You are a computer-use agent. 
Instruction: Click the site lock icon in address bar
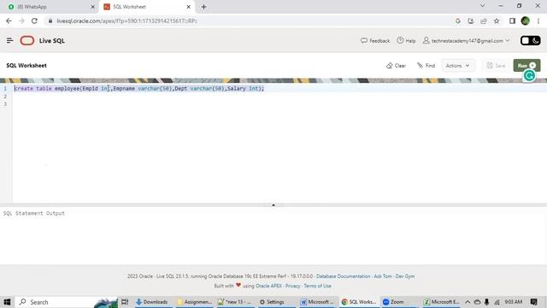pos(50,21)
